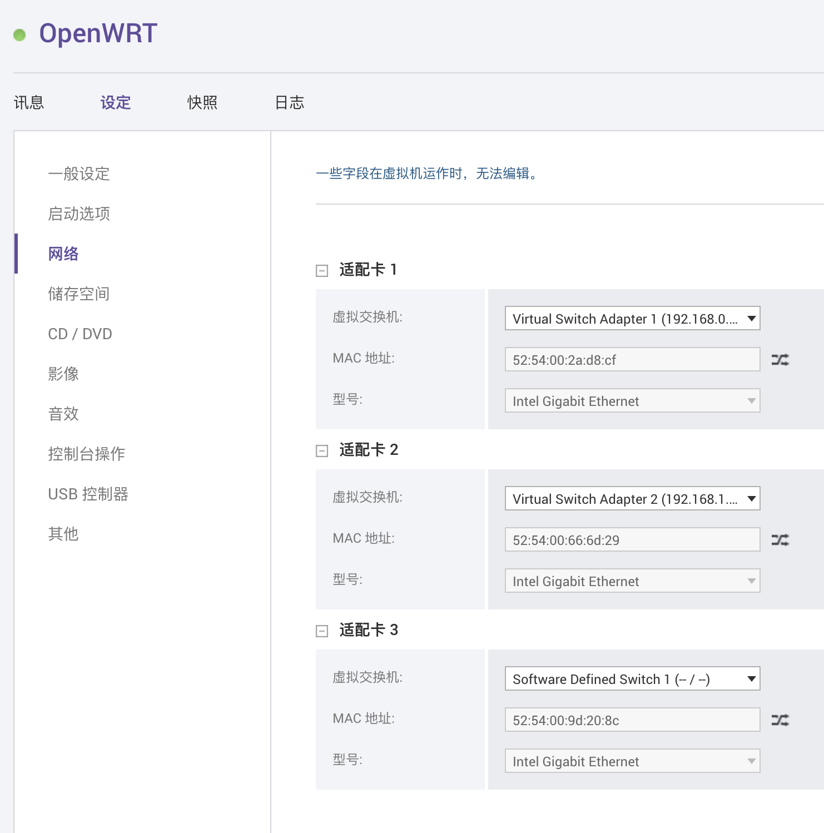This screenshot has width=824, height=833.
Task: Open 储存空间 settings
Action: (x=79, y=294)
